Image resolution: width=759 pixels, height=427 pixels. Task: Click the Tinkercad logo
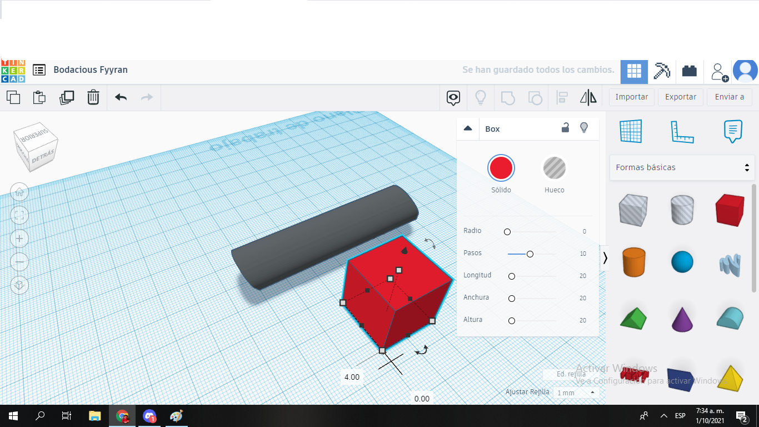pos(13,71)
